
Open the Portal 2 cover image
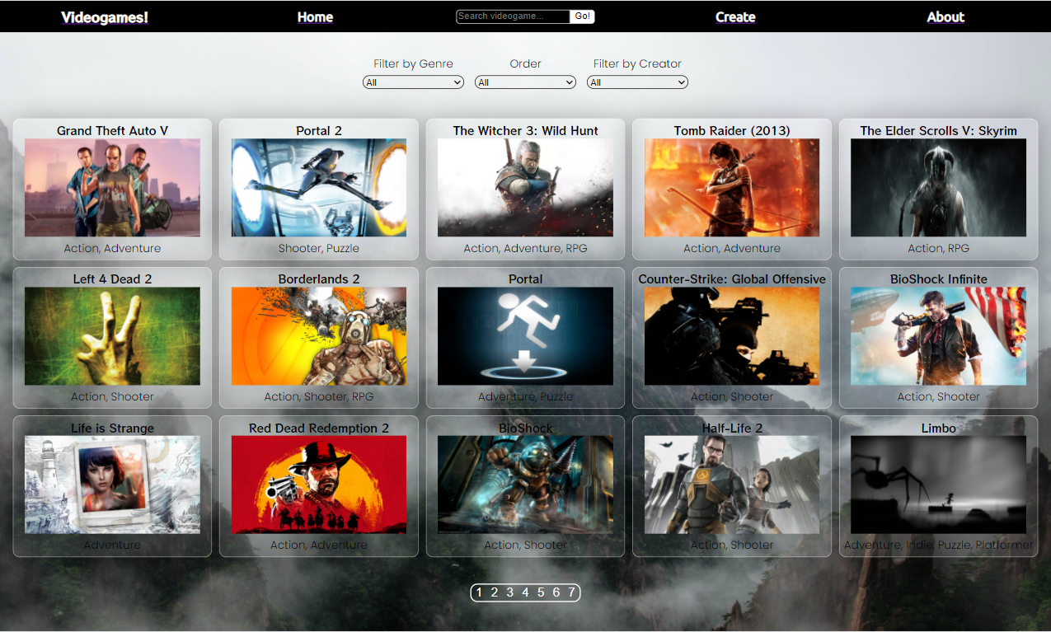click(x=319, y=188)
